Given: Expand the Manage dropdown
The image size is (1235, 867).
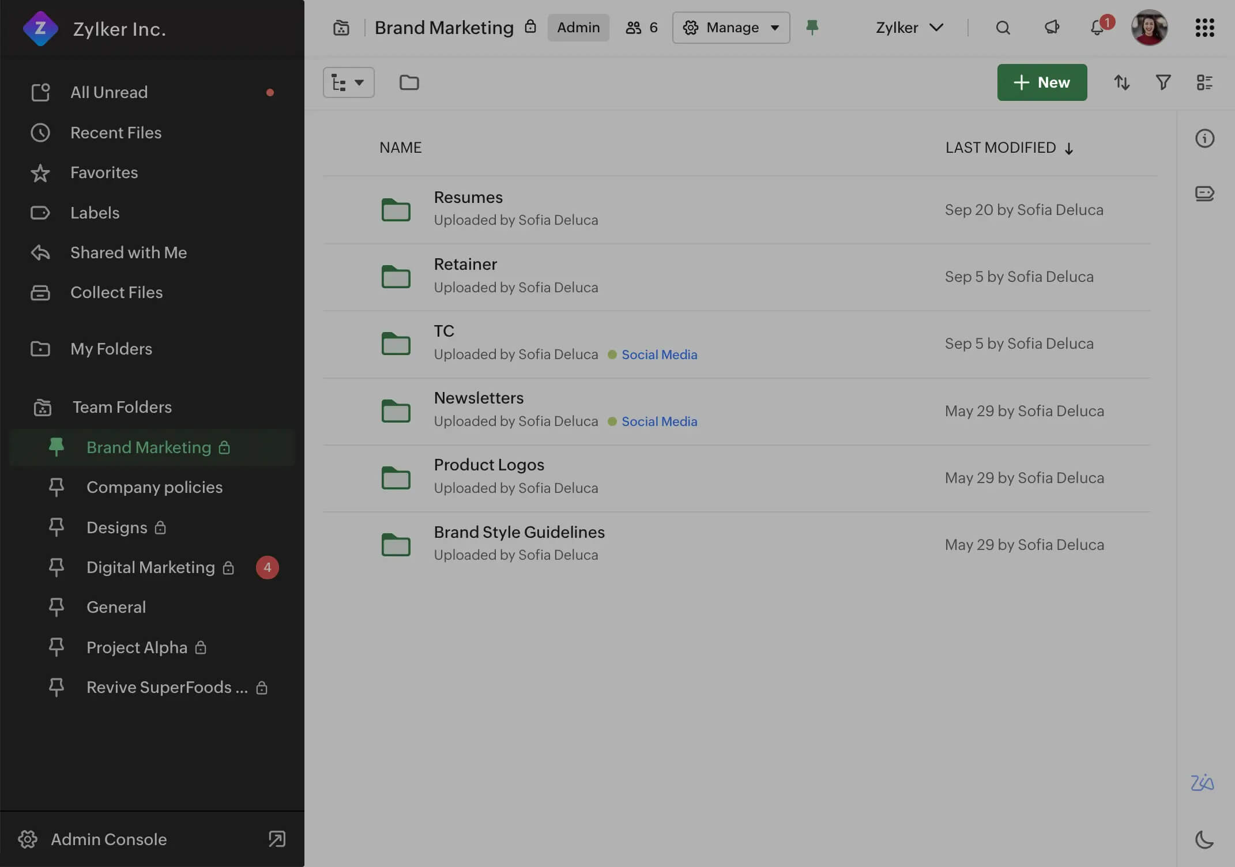Looking at the screenshot, I should [x=731, y=28].
